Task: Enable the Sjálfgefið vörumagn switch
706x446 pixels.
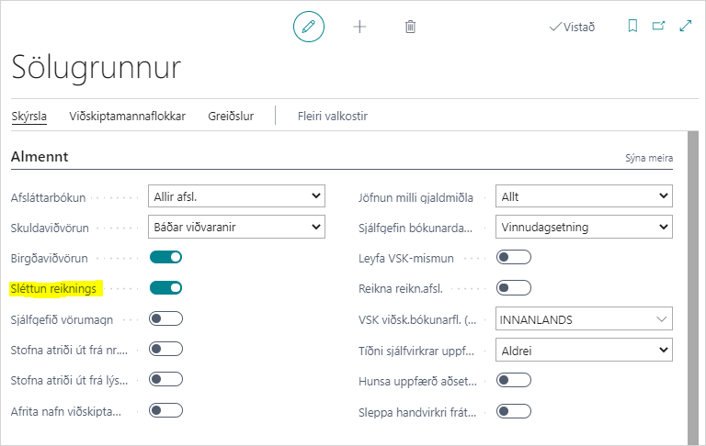Action: (165, 318)
